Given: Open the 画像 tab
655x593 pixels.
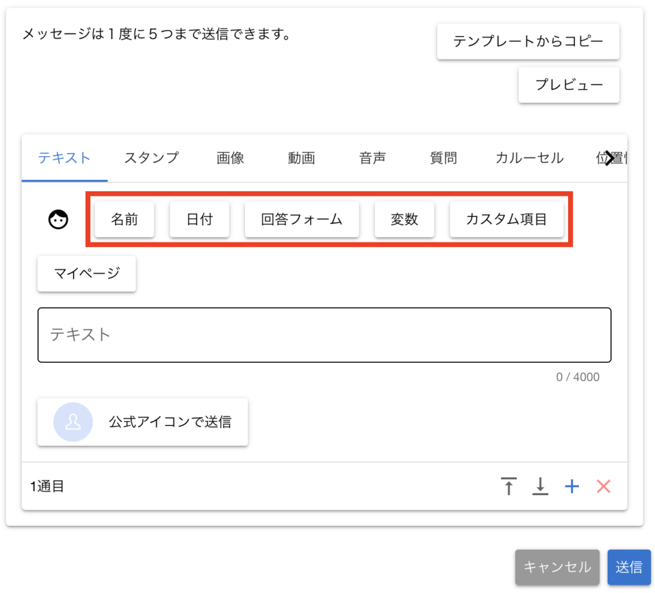Looking at the screenshot, I should (230, 158).
